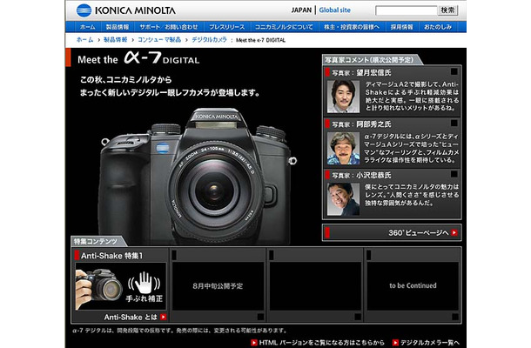Click the 製品情報 breadcrumb link
Viewport: 531px width, 348px height.
115,40
